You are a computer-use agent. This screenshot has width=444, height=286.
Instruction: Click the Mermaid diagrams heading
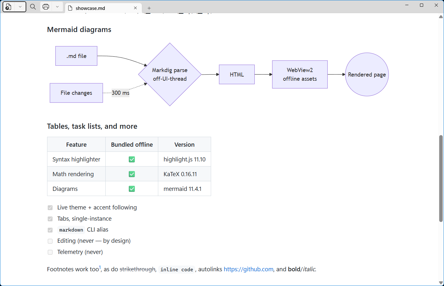(x=79, y=29)
